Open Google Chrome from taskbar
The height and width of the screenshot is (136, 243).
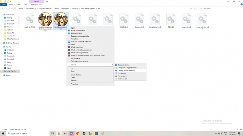click(78, 133)
